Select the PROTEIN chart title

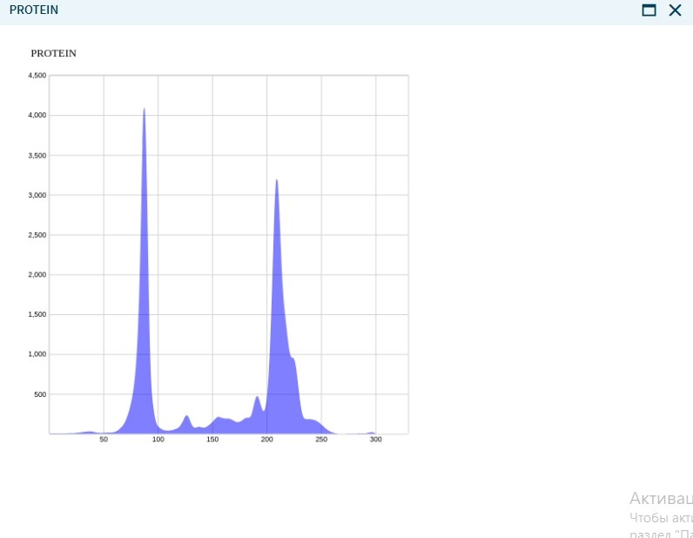pos(53,53)
